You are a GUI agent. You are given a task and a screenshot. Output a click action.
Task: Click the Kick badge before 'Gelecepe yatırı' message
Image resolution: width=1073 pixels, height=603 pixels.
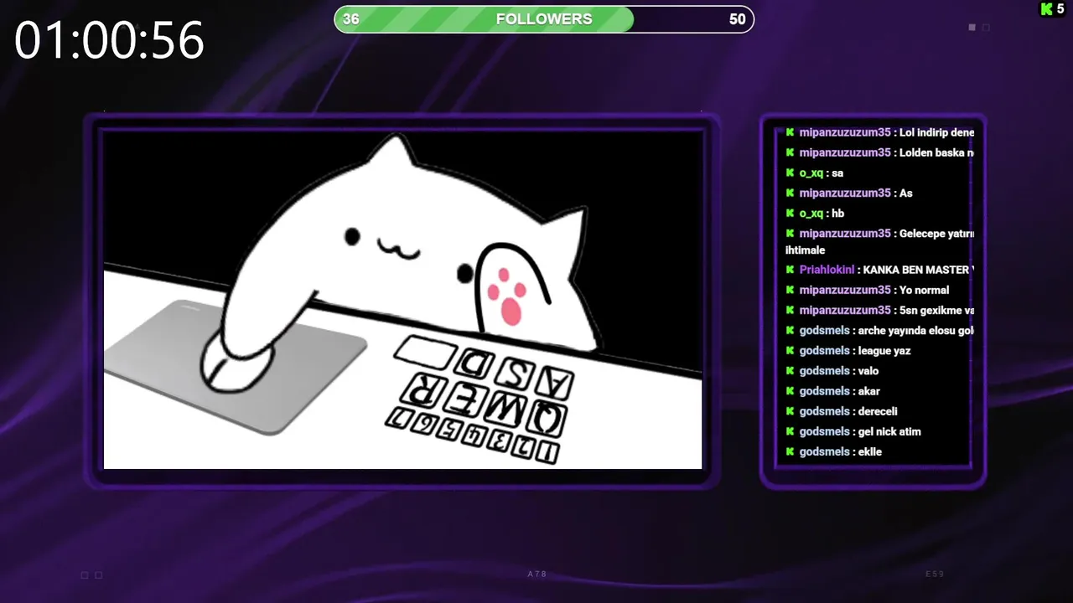790,233
